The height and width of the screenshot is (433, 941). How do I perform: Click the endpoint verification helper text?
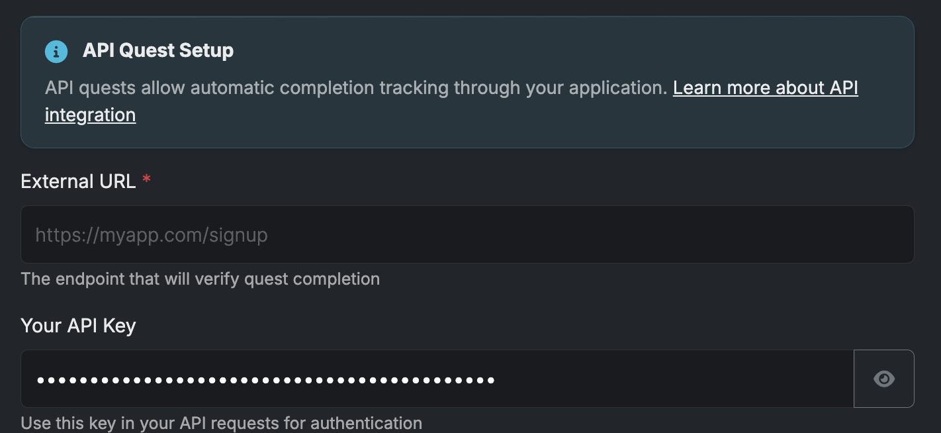point(200,279)
